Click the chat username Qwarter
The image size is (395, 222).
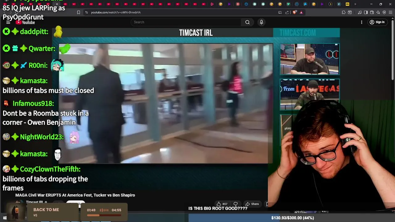[x=42, y=48]
